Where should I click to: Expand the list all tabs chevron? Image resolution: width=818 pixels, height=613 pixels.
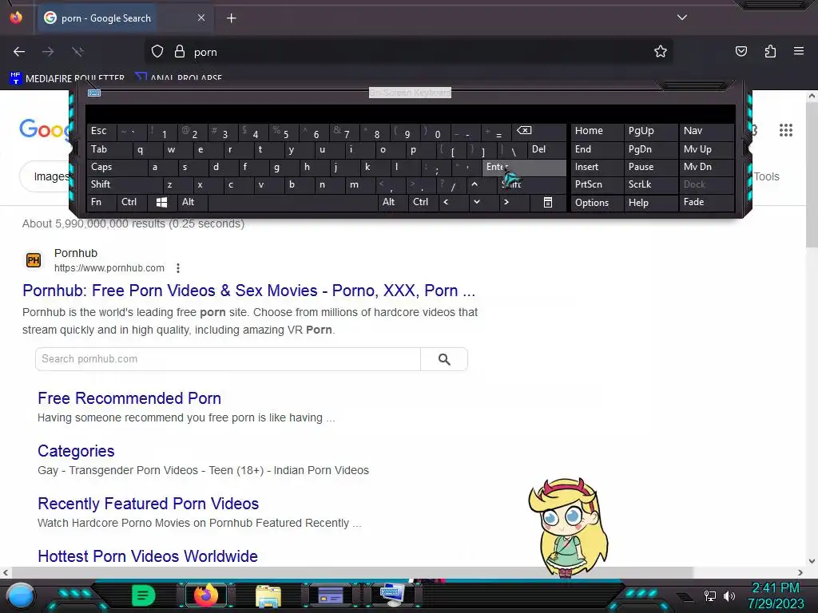682,18
